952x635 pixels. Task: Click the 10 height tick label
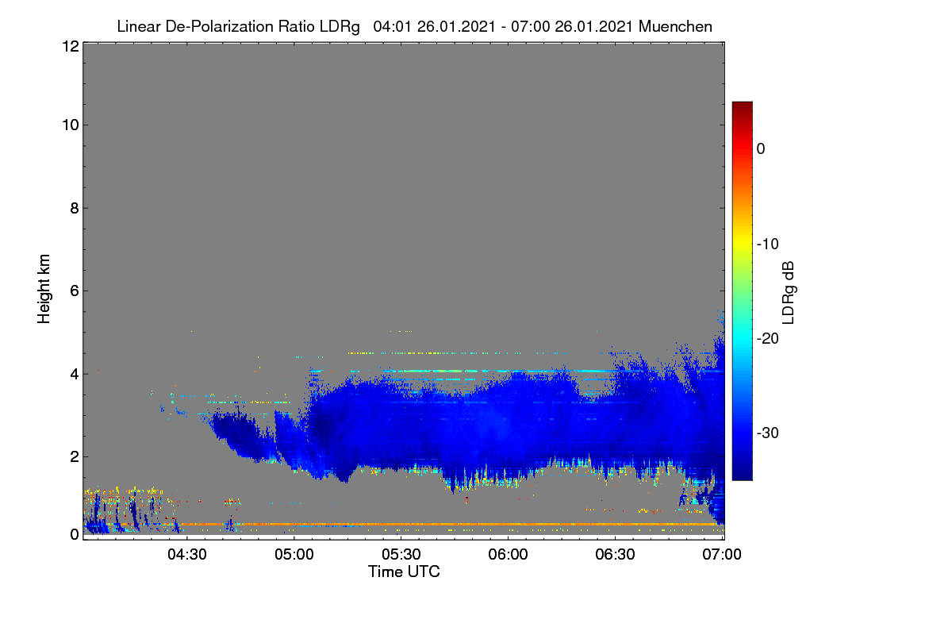click(69, 125)
